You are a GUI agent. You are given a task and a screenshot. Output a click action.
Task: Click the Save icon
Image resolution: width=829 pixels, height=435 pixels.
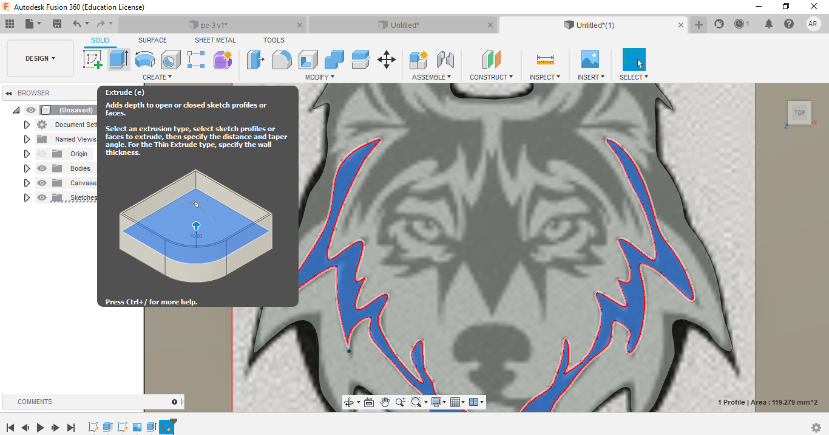click(x=57, y=24)
